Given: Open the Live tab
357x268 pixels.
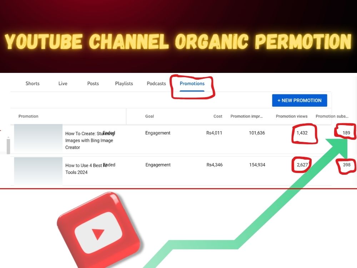Looking at the screenshot, I should coord(63,83).
